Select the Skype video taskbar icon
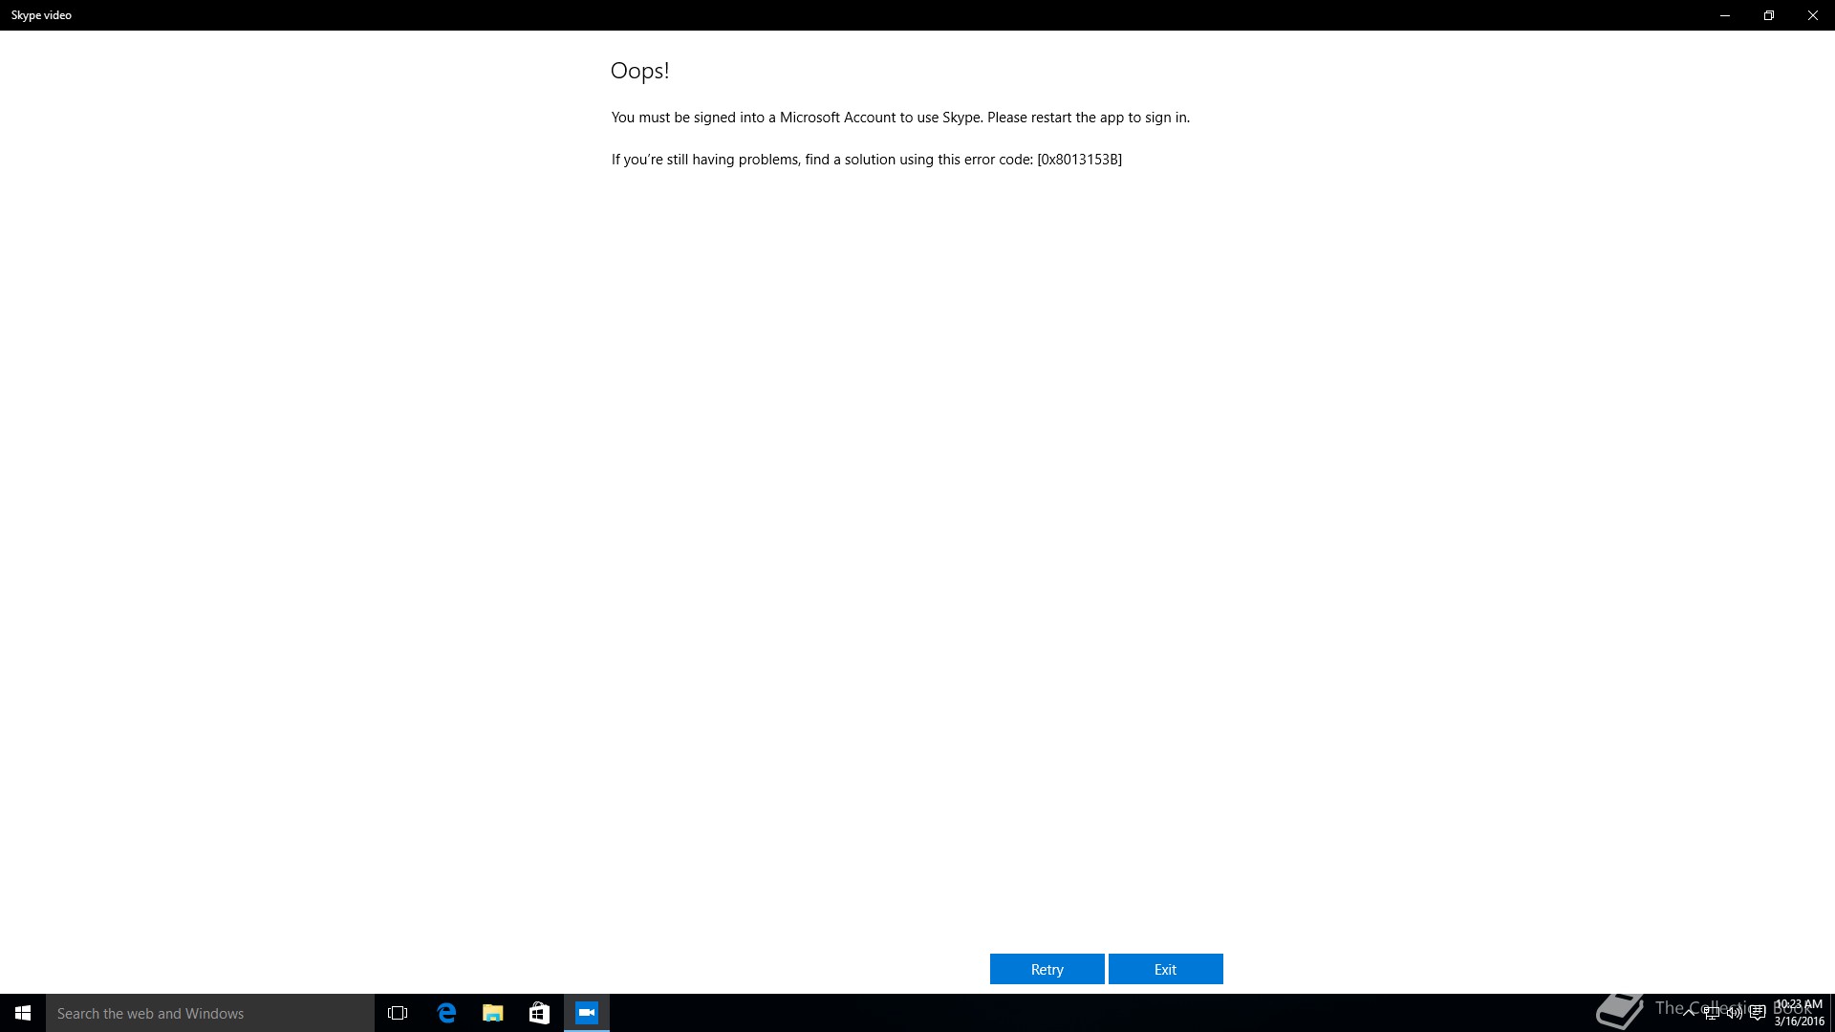Viewport: 1835px width, 1032px height. 587,1013
